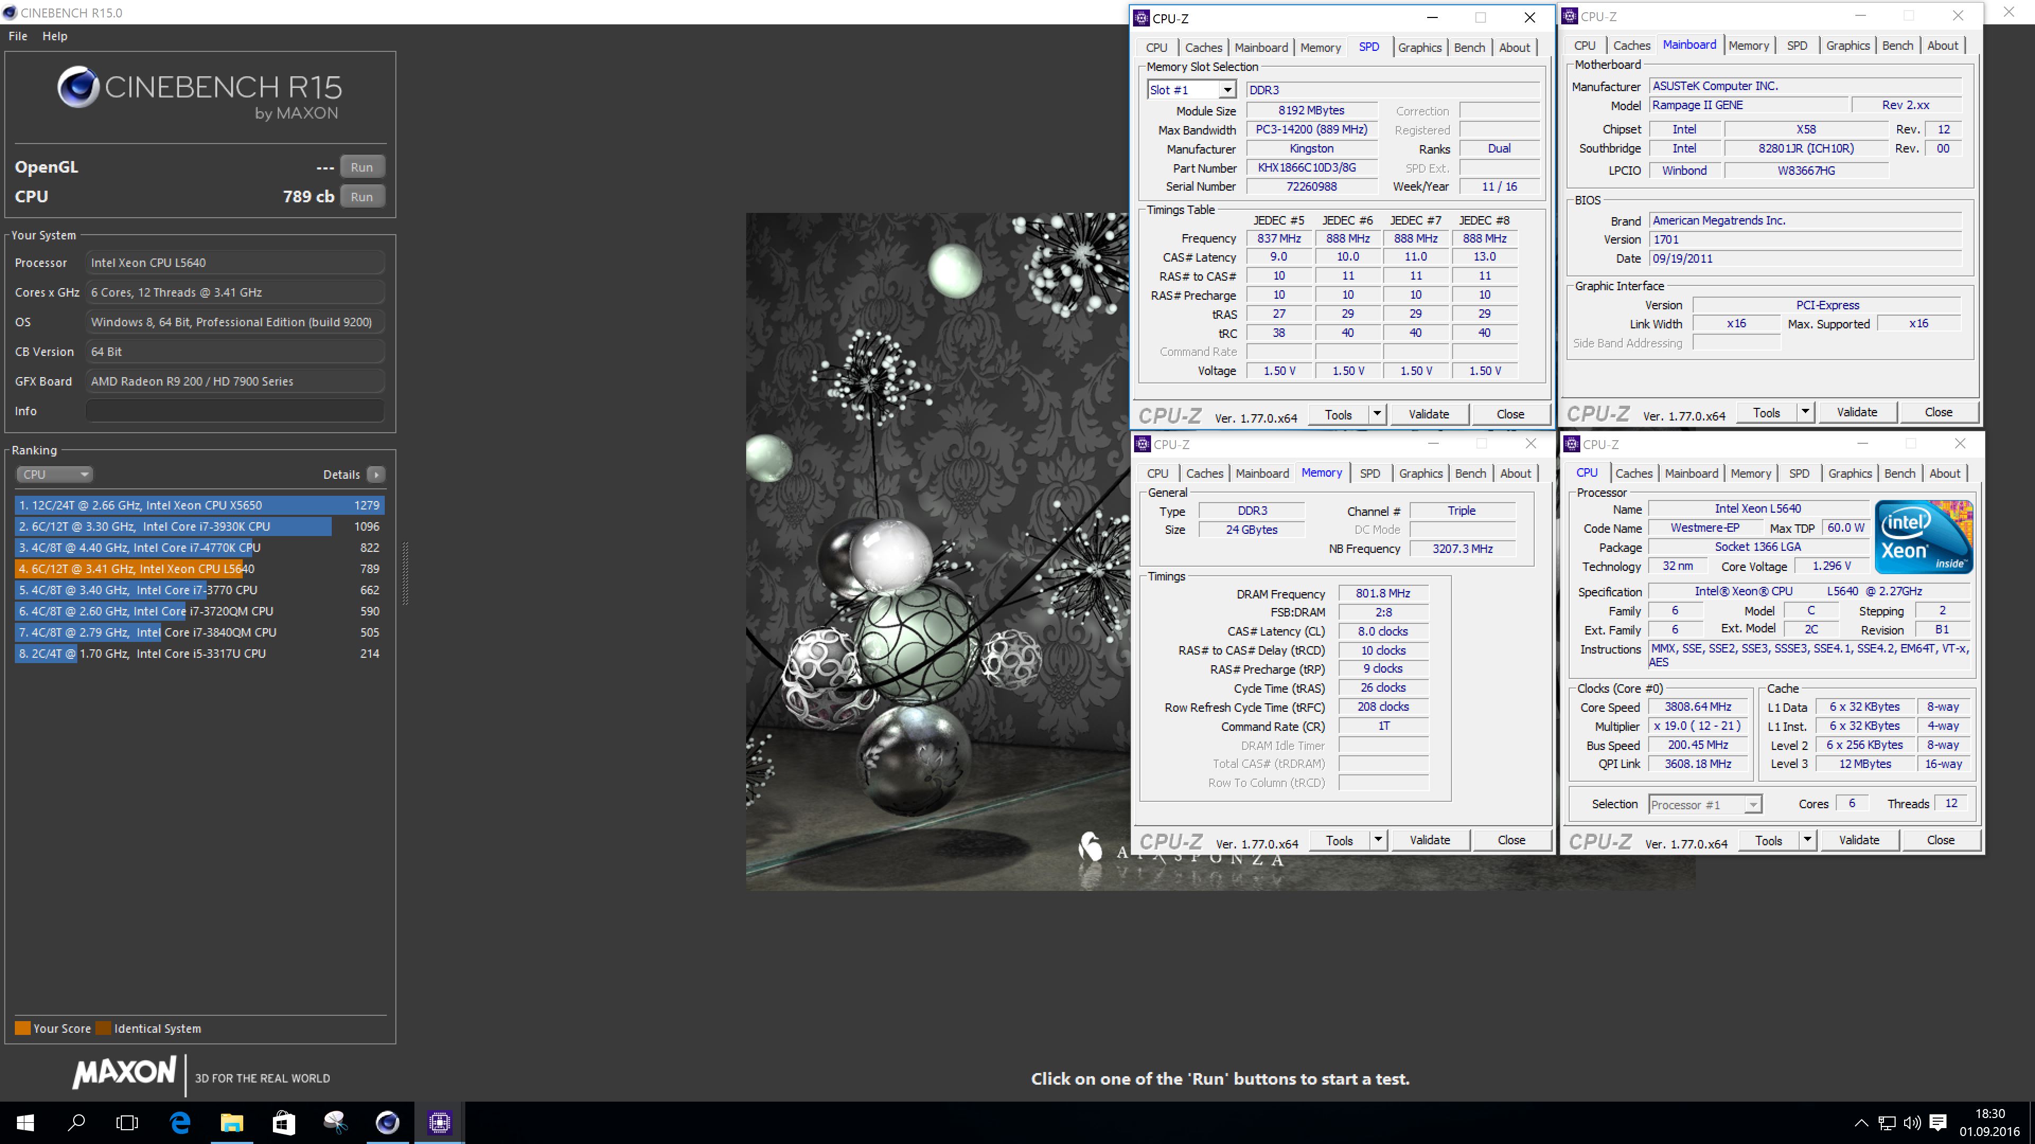Open File Explorer from the taskbar

coord(232,1122)
